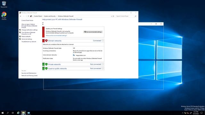Collapse the Domain networks section
Image resolution: width=205 pixels, height=115 pixels.
(x=103, y=41)
